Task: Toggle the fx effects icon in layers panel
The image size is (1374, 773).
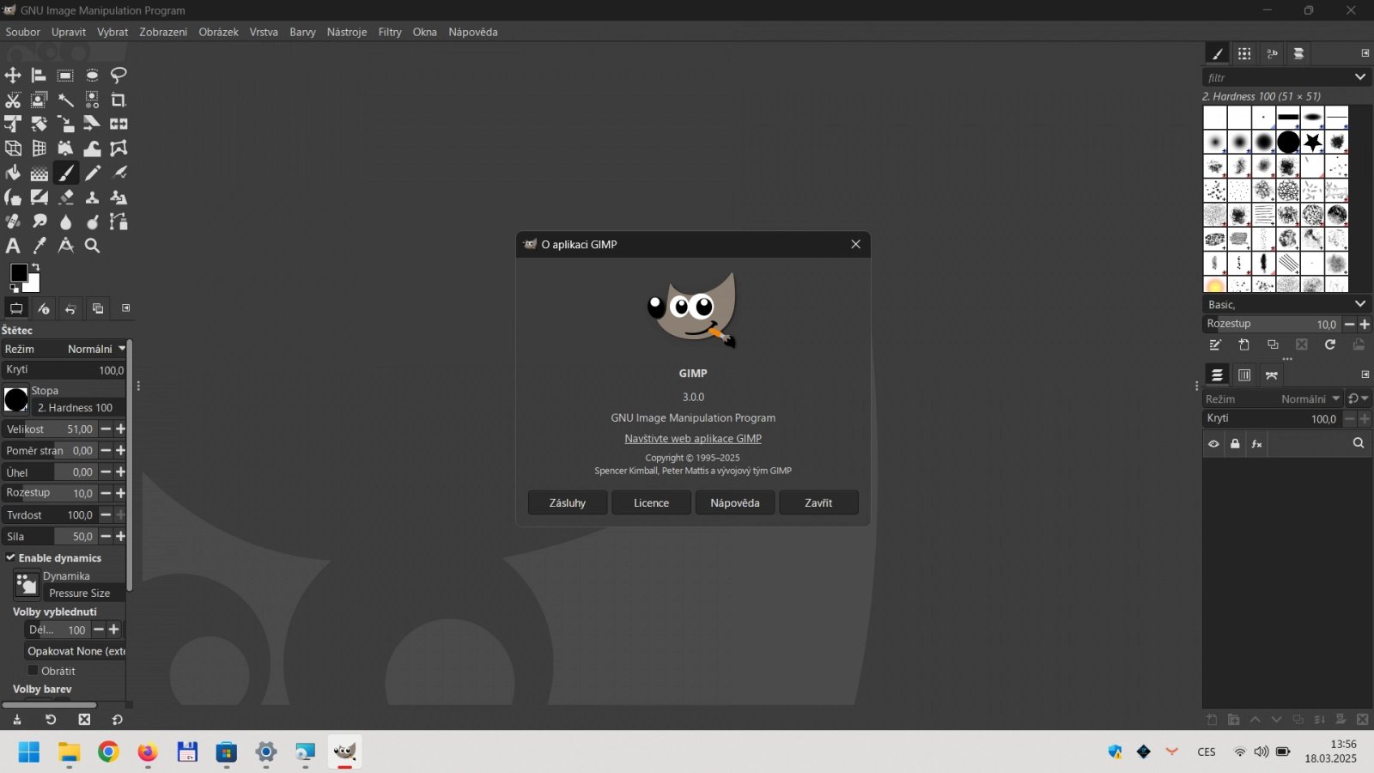Action: pos(1257,444)
